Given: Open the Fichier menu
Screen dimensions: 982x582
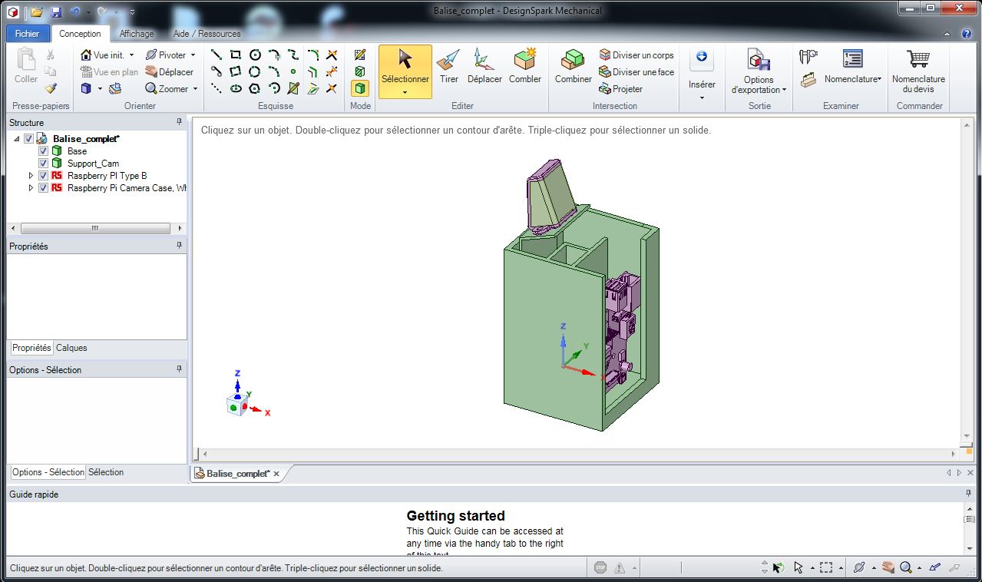Looking at the screenshot, I should [27, 34].
